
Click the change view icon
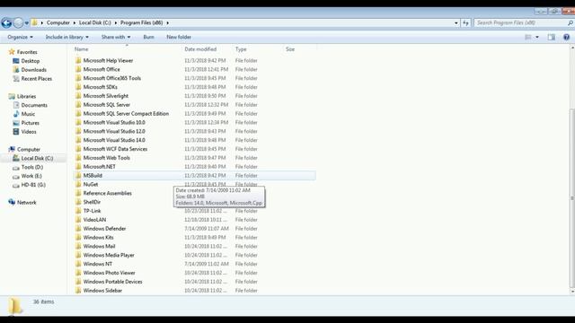click(x=528, y=37)
